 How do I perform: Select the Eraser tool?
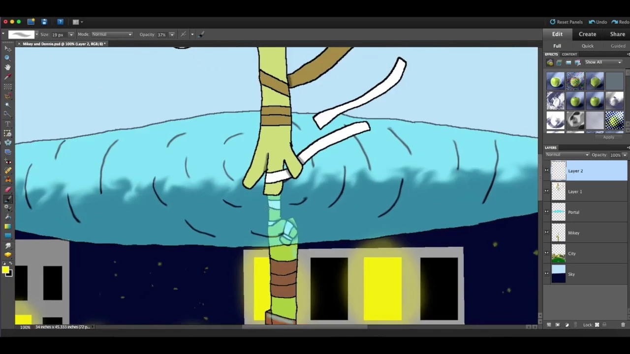coord(8,190)
